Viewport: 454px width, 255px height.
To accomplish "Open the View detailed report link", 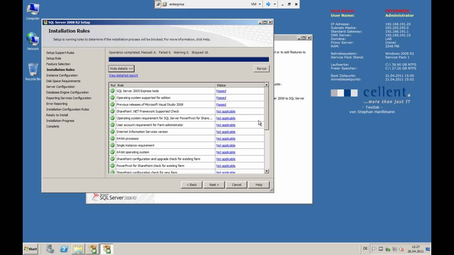I will [123, 75].
